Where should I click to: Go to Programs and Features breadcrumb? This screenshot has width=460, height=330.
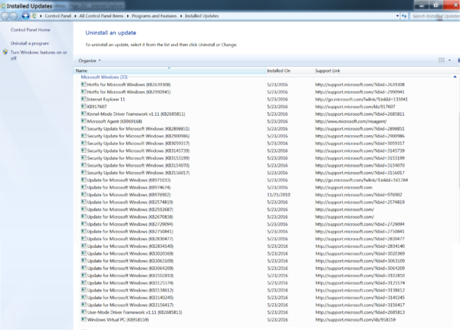154,16
